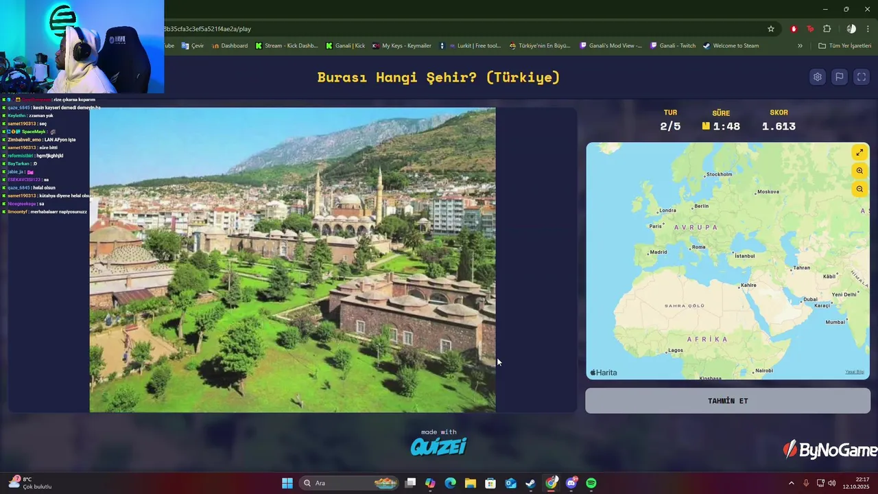Open the Ganali | Kick bookmark
The width and height of the screenshot is (878, 494).
(346, 46)
